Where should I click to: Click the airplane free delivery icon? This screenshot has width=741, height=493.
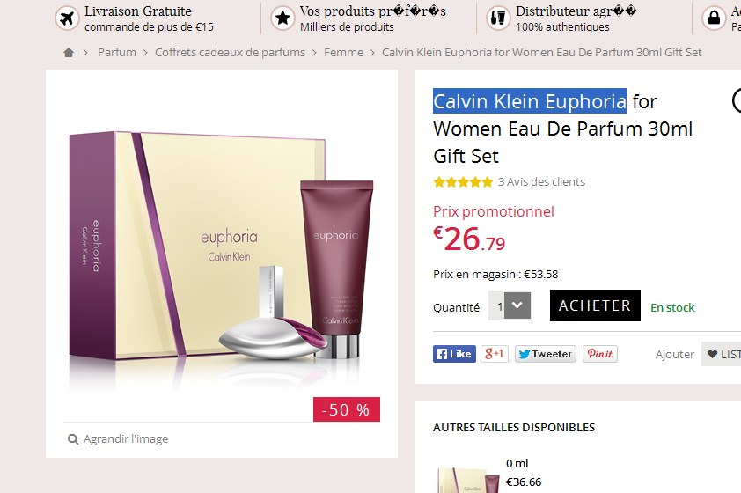tap(67, 18)
